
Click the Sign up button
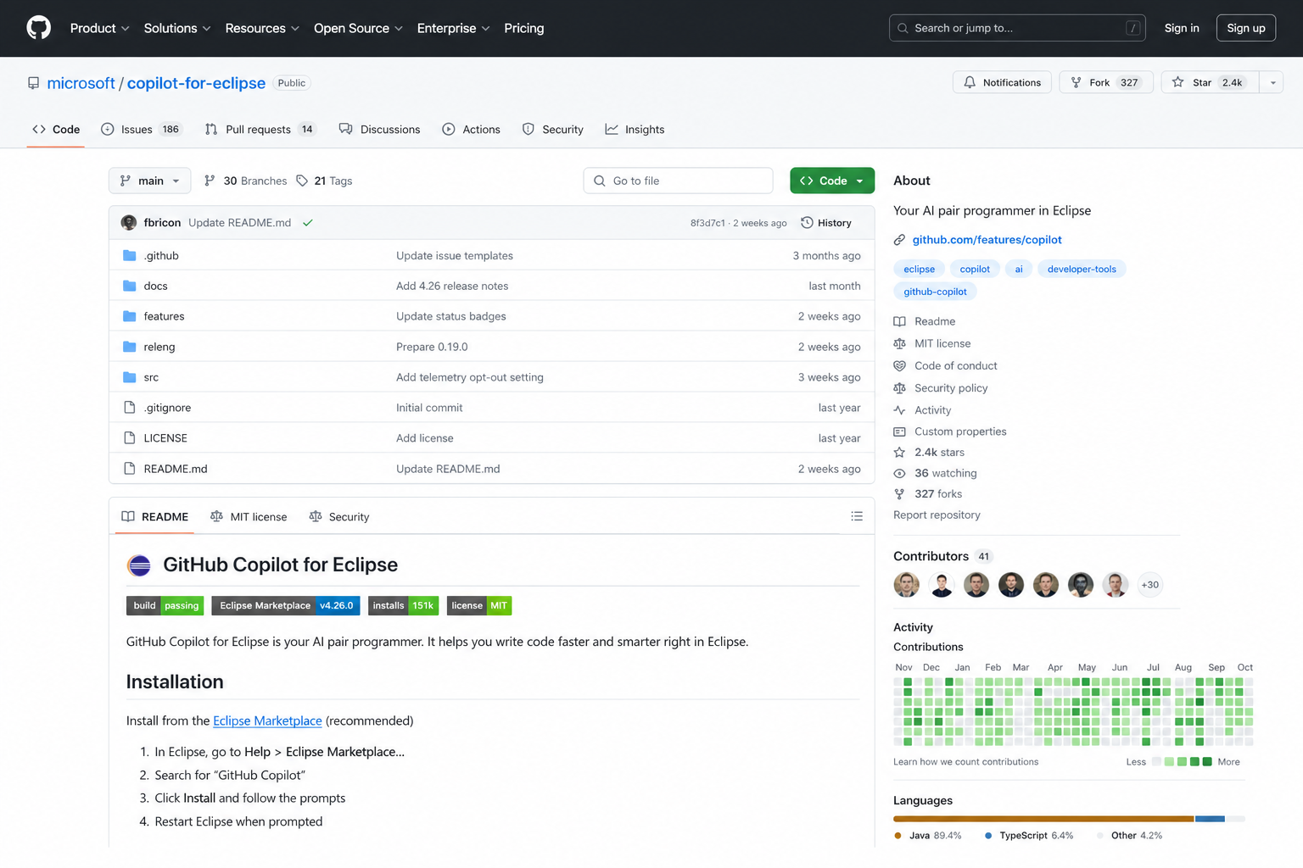pyautogui.click(x=1245, y=28)
